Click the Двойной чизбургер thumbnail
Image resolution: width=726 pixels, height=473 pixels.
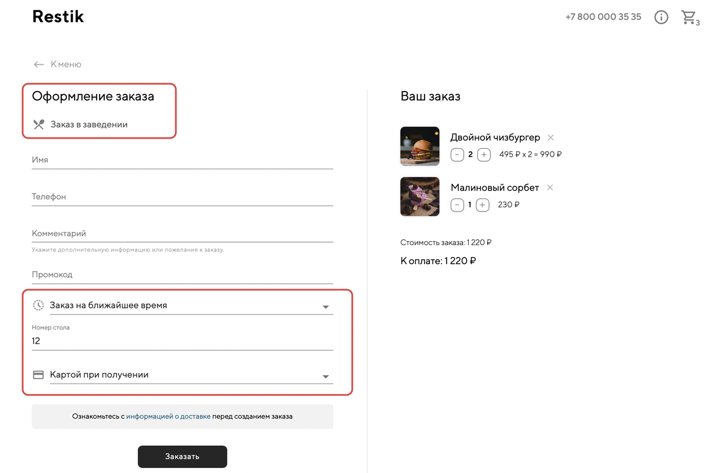(420, 147)
